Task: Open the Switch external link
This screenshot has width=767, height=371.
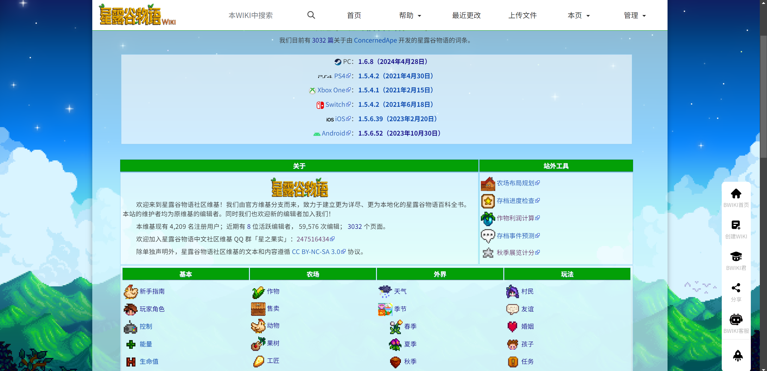Action: pyautogui.click(x=338, y=104)
